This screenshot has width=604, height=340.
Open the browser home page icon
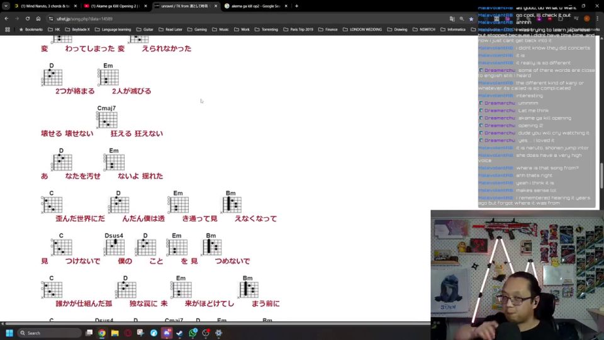click(38, 18)
